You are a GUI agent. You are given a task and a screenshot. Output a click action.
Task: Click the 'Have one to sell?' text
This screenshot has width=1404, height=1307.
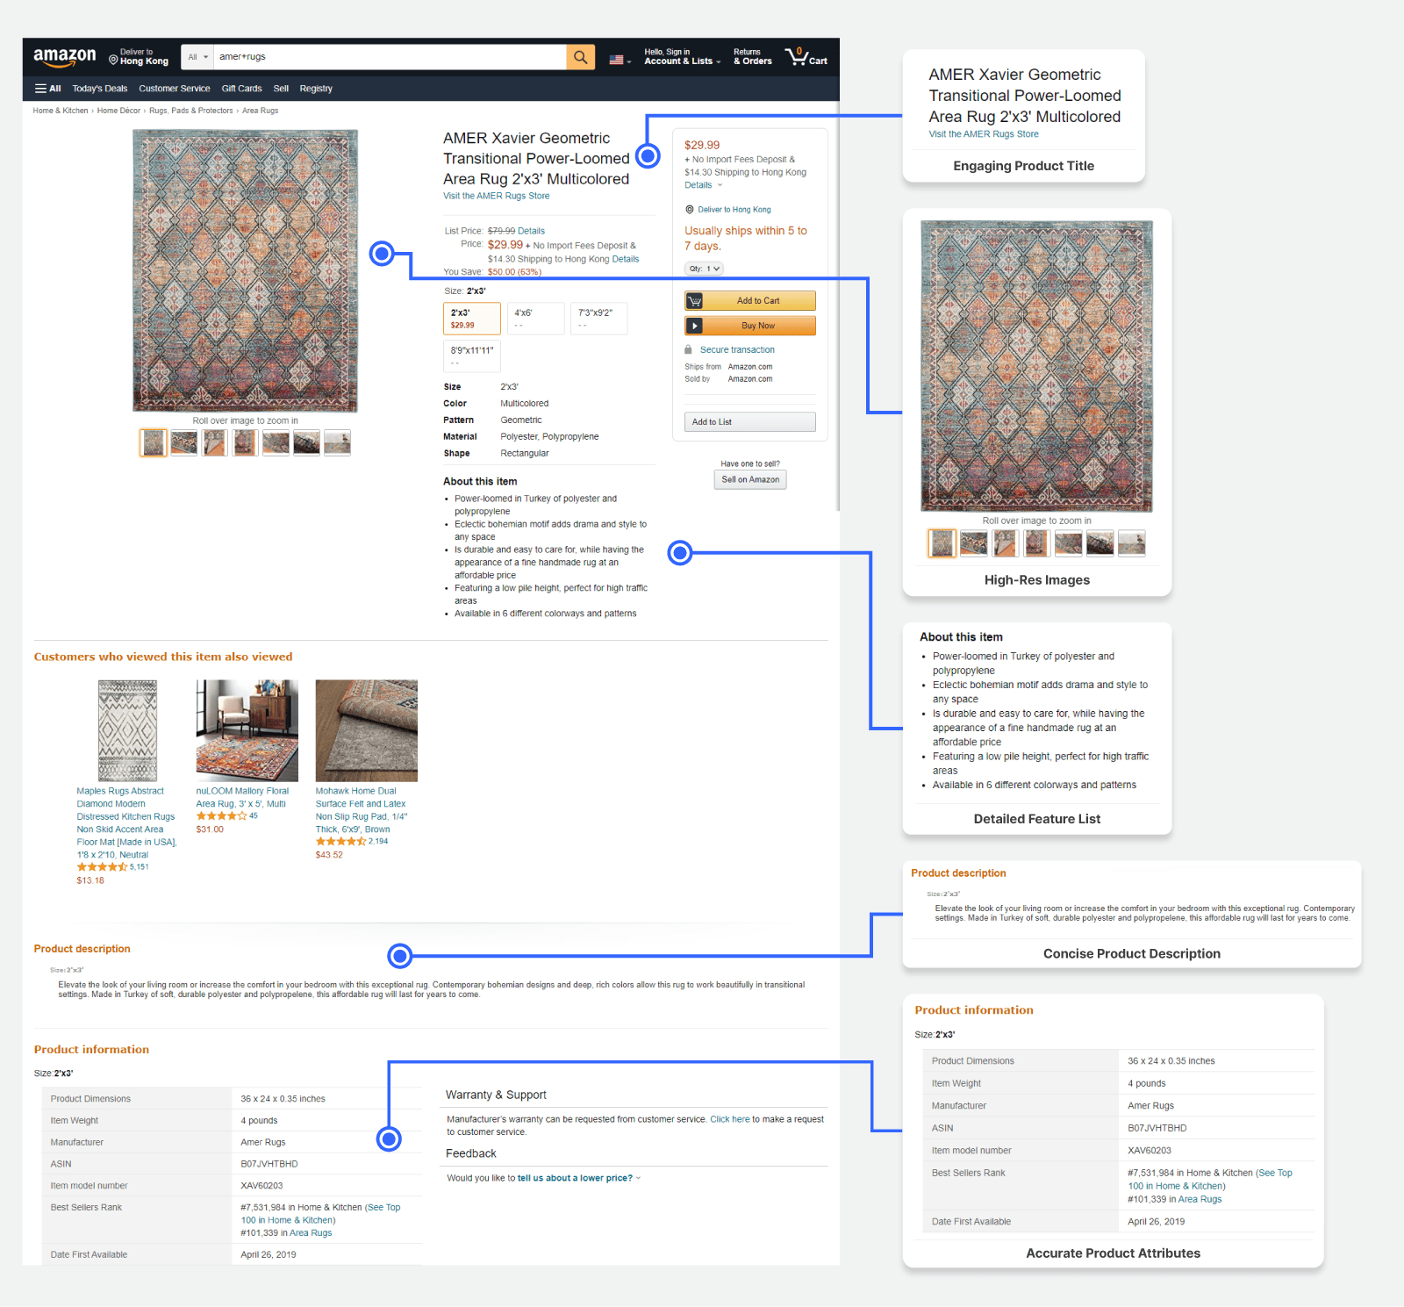[x=750, y=463]
